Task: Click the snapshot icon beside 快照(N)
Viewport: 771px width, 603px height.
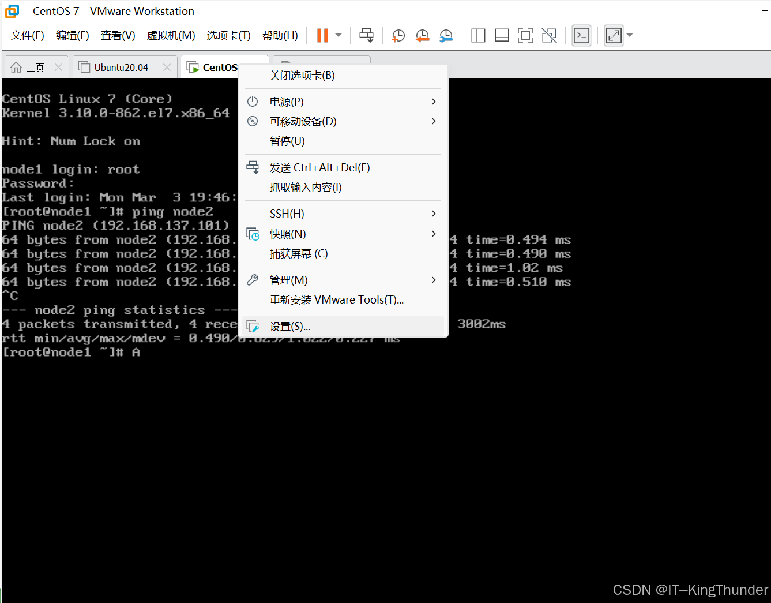Action: pos(253,234)
